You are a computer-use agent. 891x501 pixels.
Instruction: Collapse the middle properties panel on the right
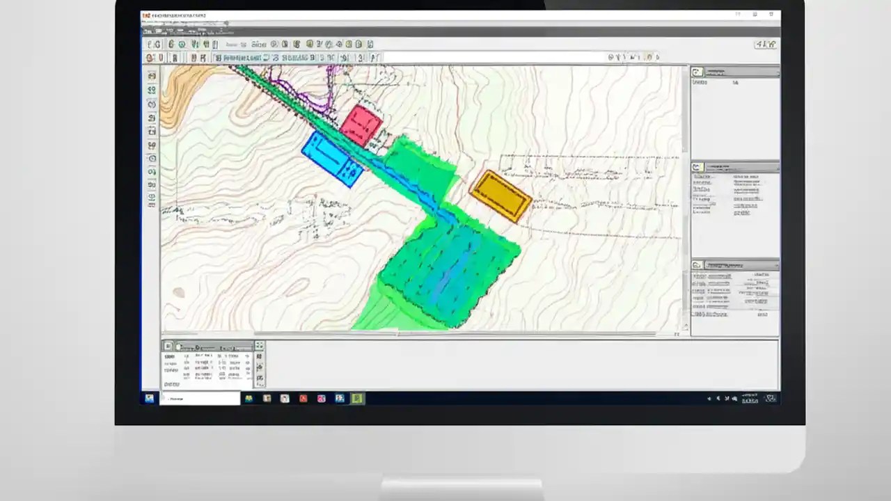pyautogui.click(x=778, y=167)
